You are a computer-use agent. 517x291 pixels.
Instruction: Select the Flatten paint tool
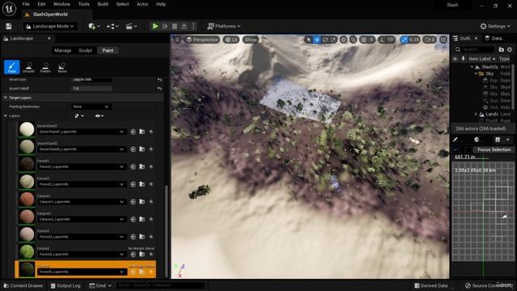(45, 67)
